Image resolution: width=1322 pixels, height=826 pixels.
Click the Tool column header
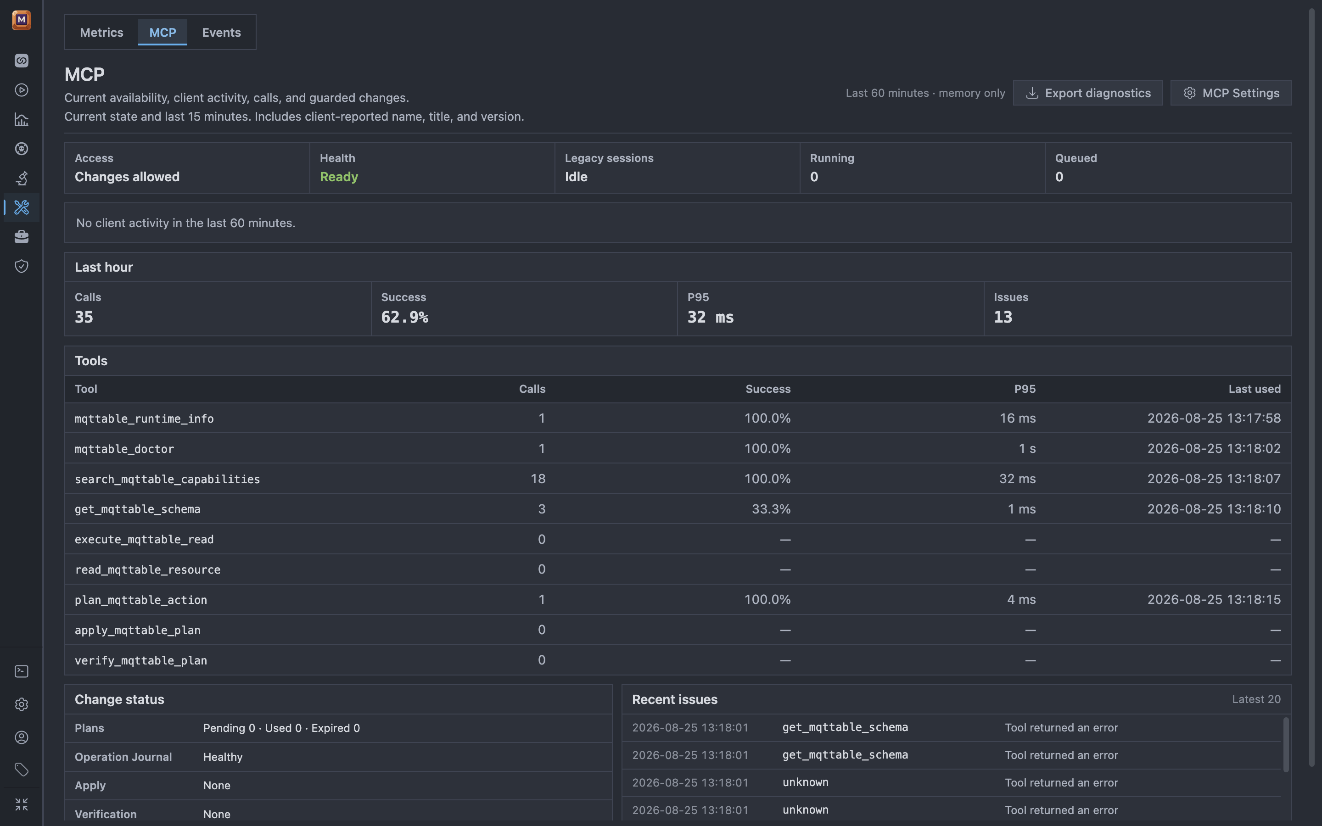86,389
